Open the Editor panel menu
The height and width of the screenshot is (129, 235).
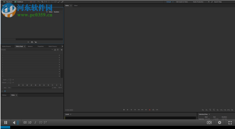tap(71, 5)
